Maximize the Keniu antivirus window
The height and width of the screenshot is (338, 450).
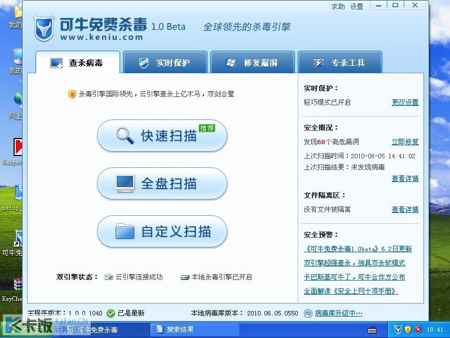395,5
